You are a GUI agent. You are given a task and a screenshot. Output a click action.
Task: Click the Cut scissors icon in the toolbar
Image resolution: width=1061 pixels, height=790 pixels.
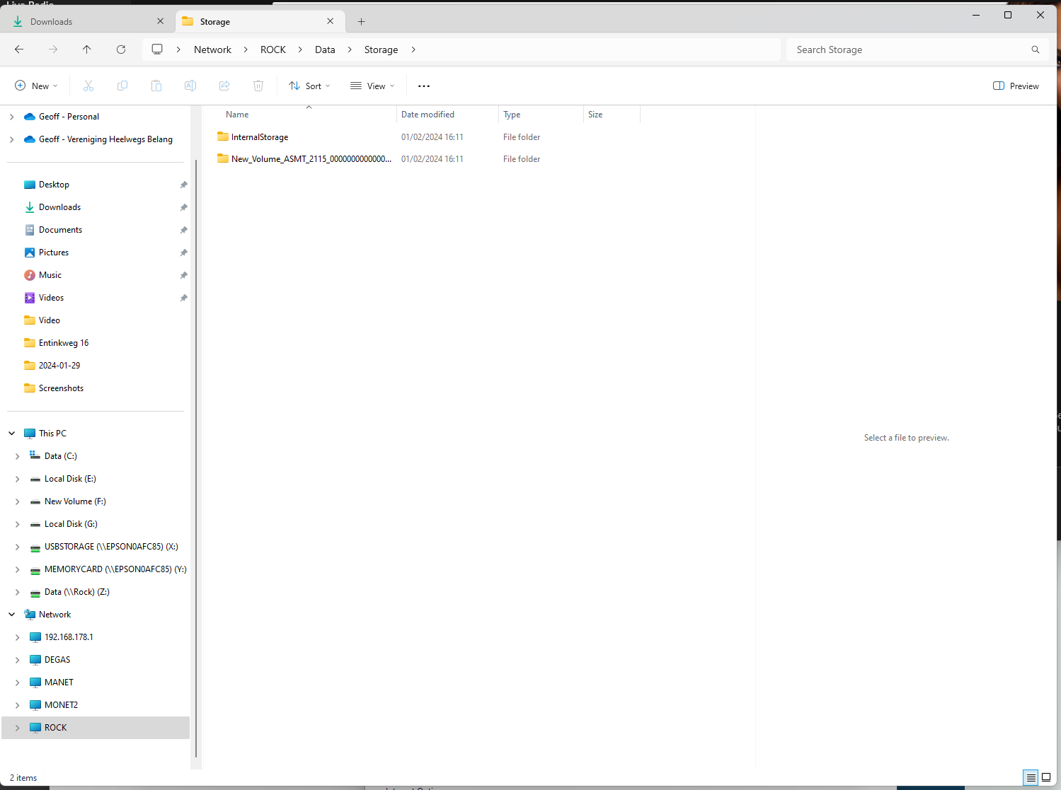tap(88, 86)
